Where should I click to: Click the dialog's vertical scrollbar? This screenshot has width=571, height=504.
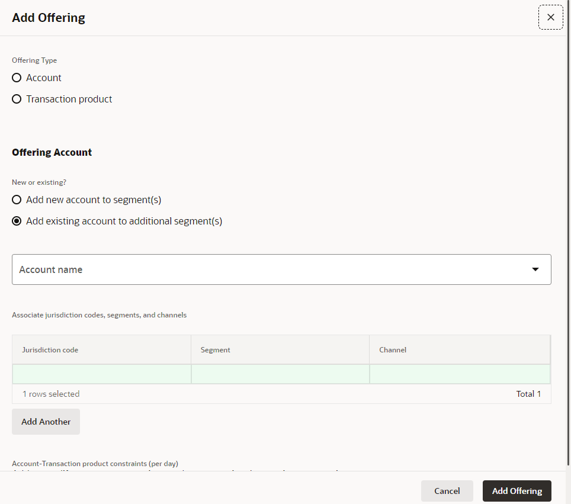coord(569,233)
